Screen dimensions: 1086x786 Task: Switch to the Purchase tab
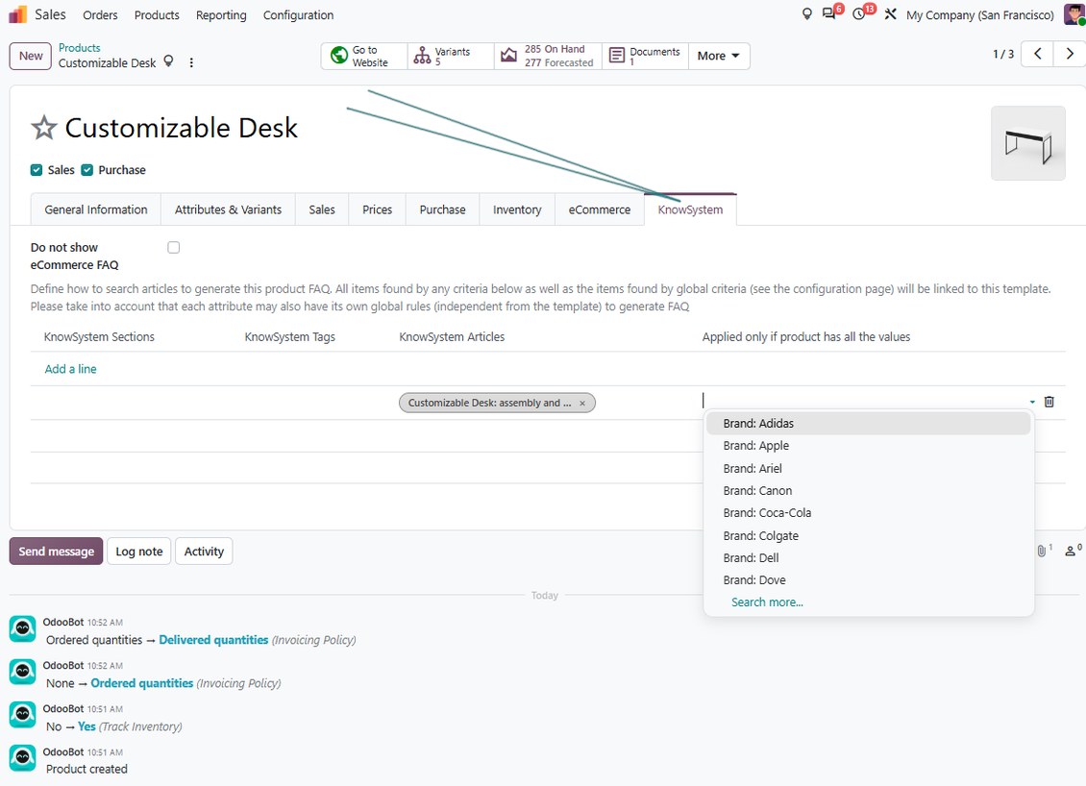point(442,209)
